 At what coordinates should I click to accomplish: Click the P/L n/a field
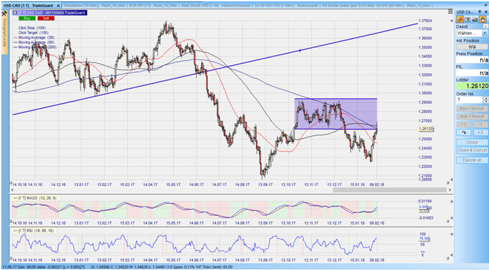pos(472,73)
